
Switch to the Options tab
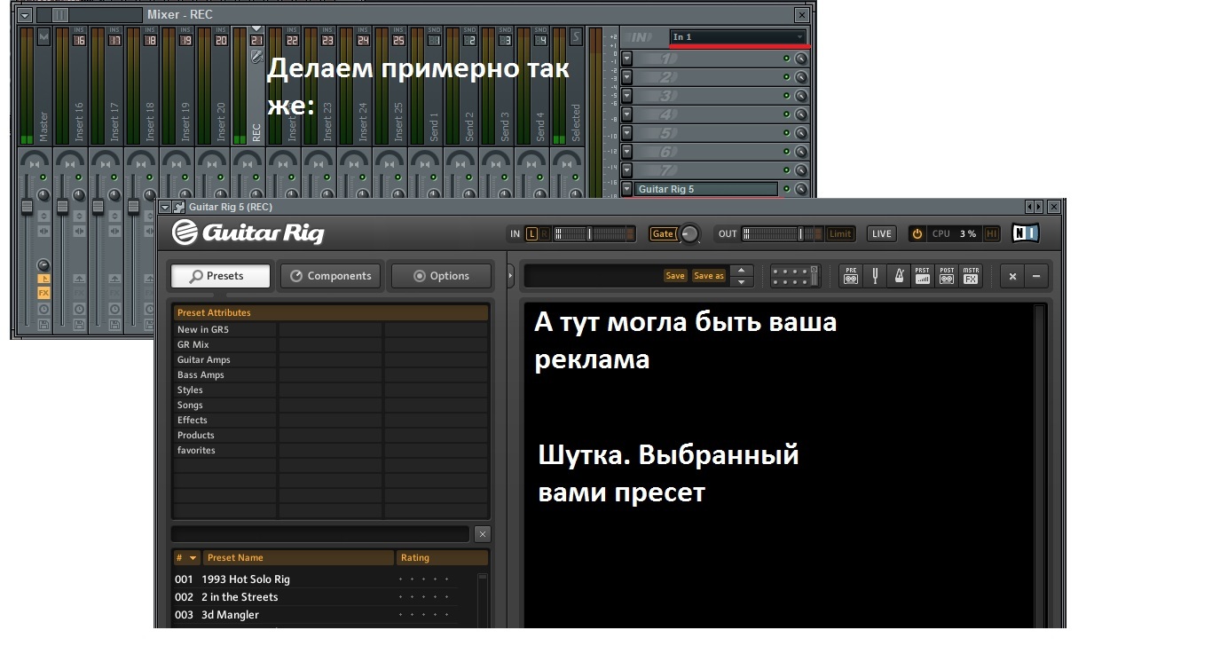tap(441, 276)
